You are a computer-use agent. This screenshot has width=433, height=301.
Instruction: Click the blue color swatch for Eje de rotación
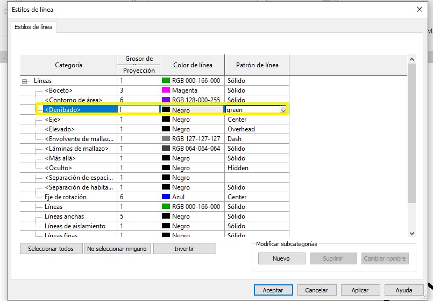coord(166,197)
